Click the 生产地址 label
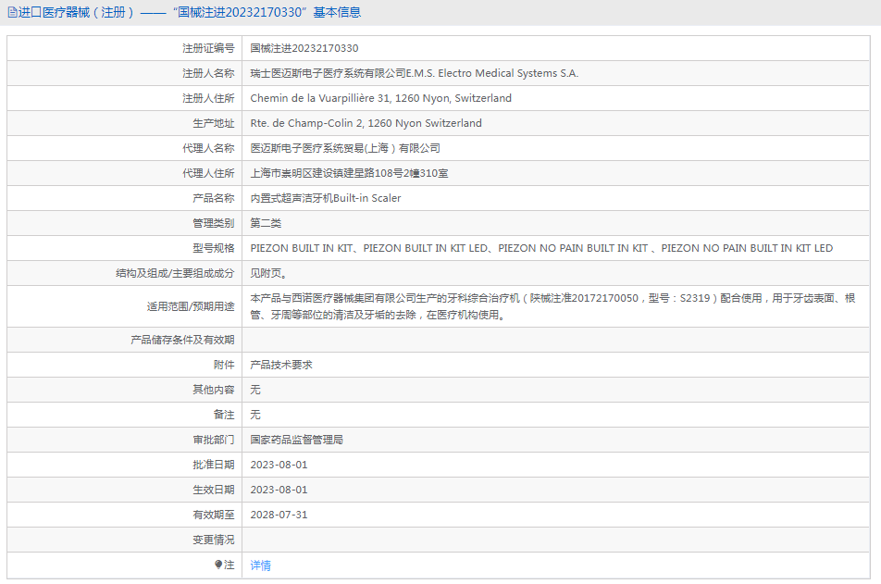The width and height of the screenshot is (881, 584). 214,123
